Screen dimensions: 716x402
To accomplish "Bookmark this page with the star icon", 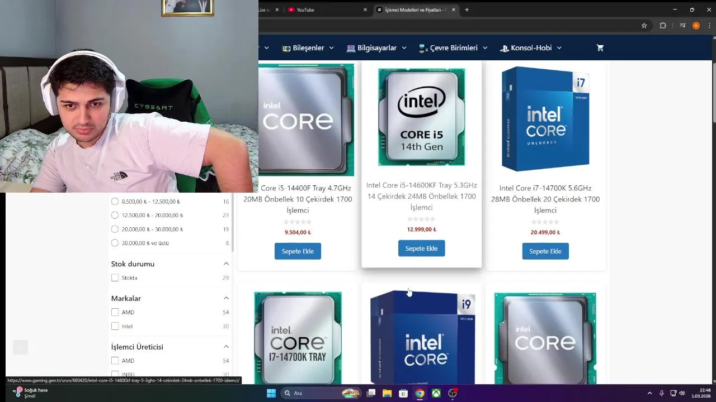I will [x=644, y=26].
